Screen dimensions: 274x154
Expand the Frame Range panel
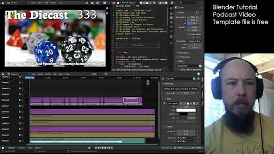coord(183,53)
